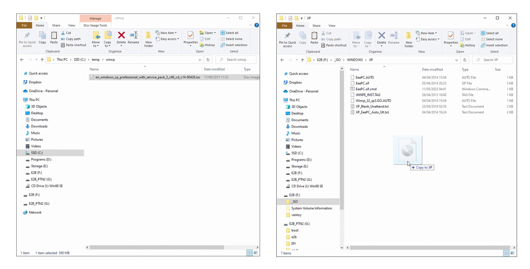
Task: Open the New item dropdown menu
Action: coord(166,33)
